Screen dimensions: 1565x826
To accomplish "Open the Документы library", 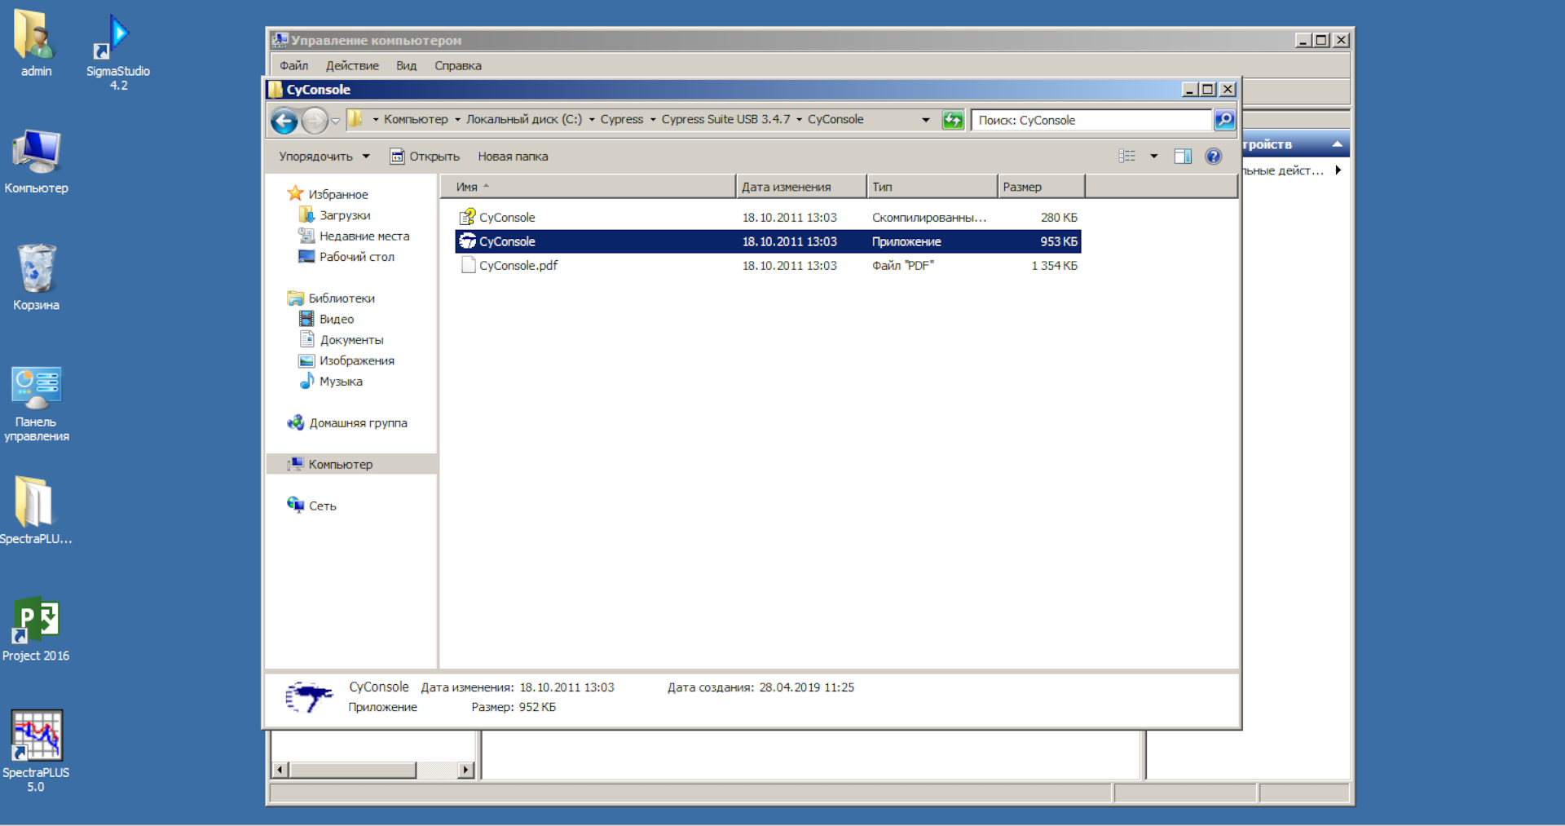I will (351, 340).
